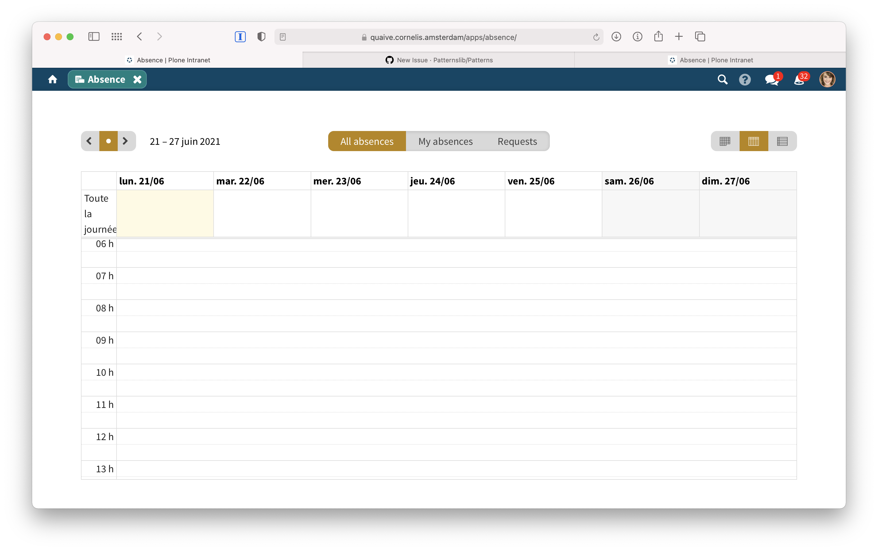Enable the My absences filter

[445, 141]
